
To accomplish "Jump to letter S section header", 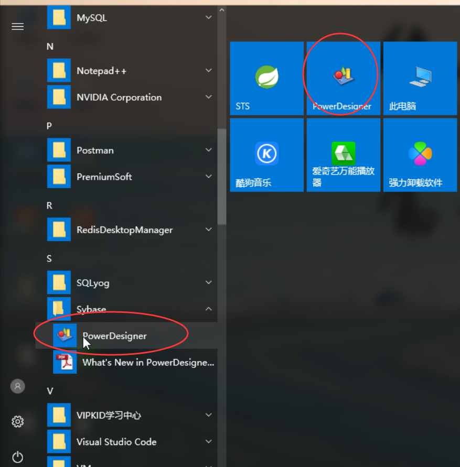I will point(49,258).
